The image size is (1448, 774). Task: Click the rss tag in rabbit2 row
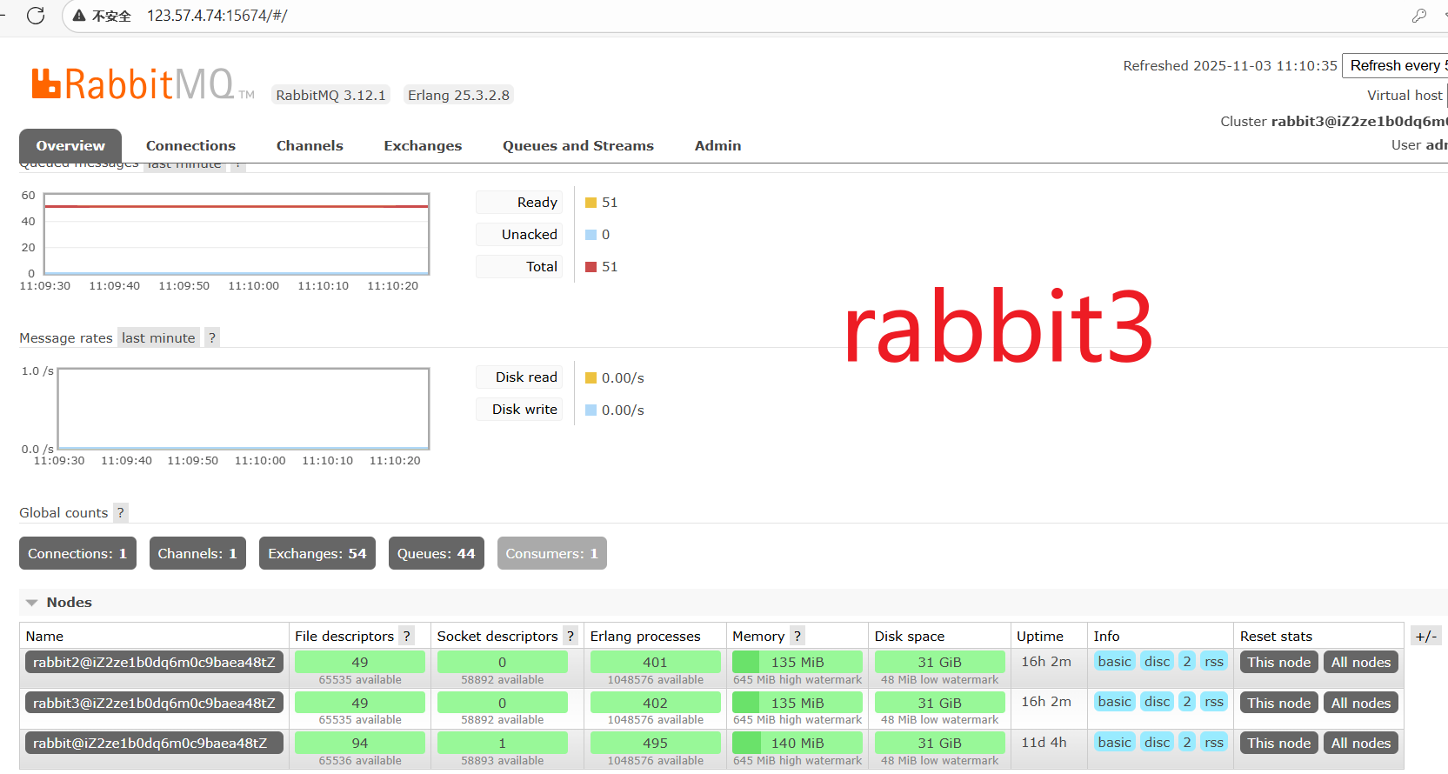point(1214,661)
